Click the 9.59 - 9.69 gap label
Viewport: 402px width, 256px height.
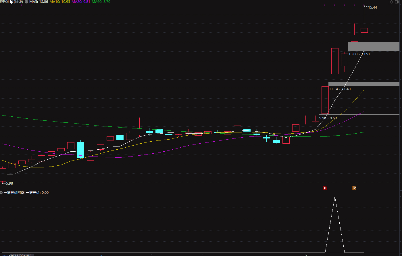tap(328, 118)
